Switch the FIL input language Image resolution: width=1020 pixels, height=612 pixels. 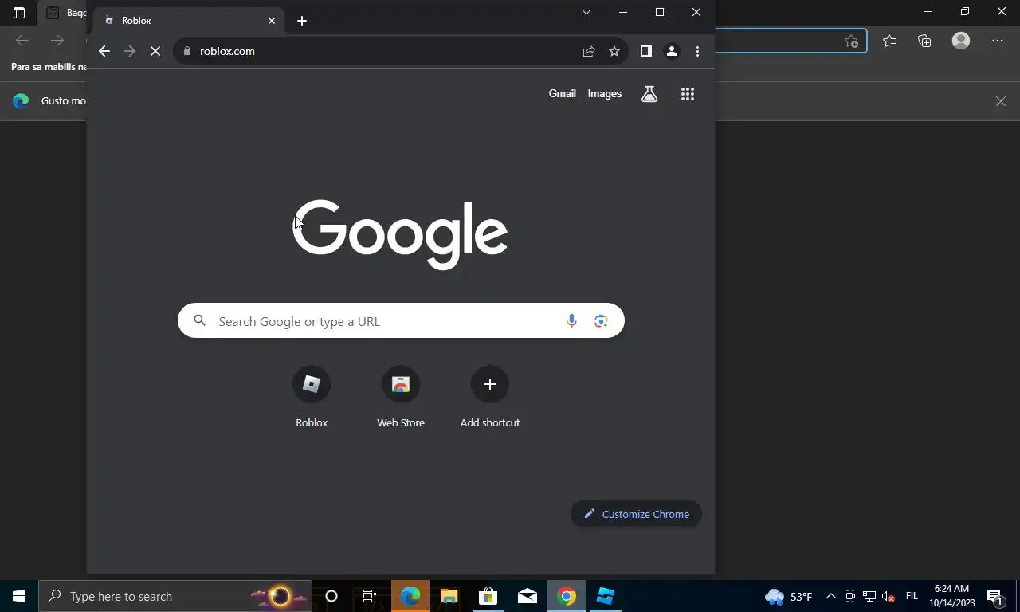[x=912, y=596]
